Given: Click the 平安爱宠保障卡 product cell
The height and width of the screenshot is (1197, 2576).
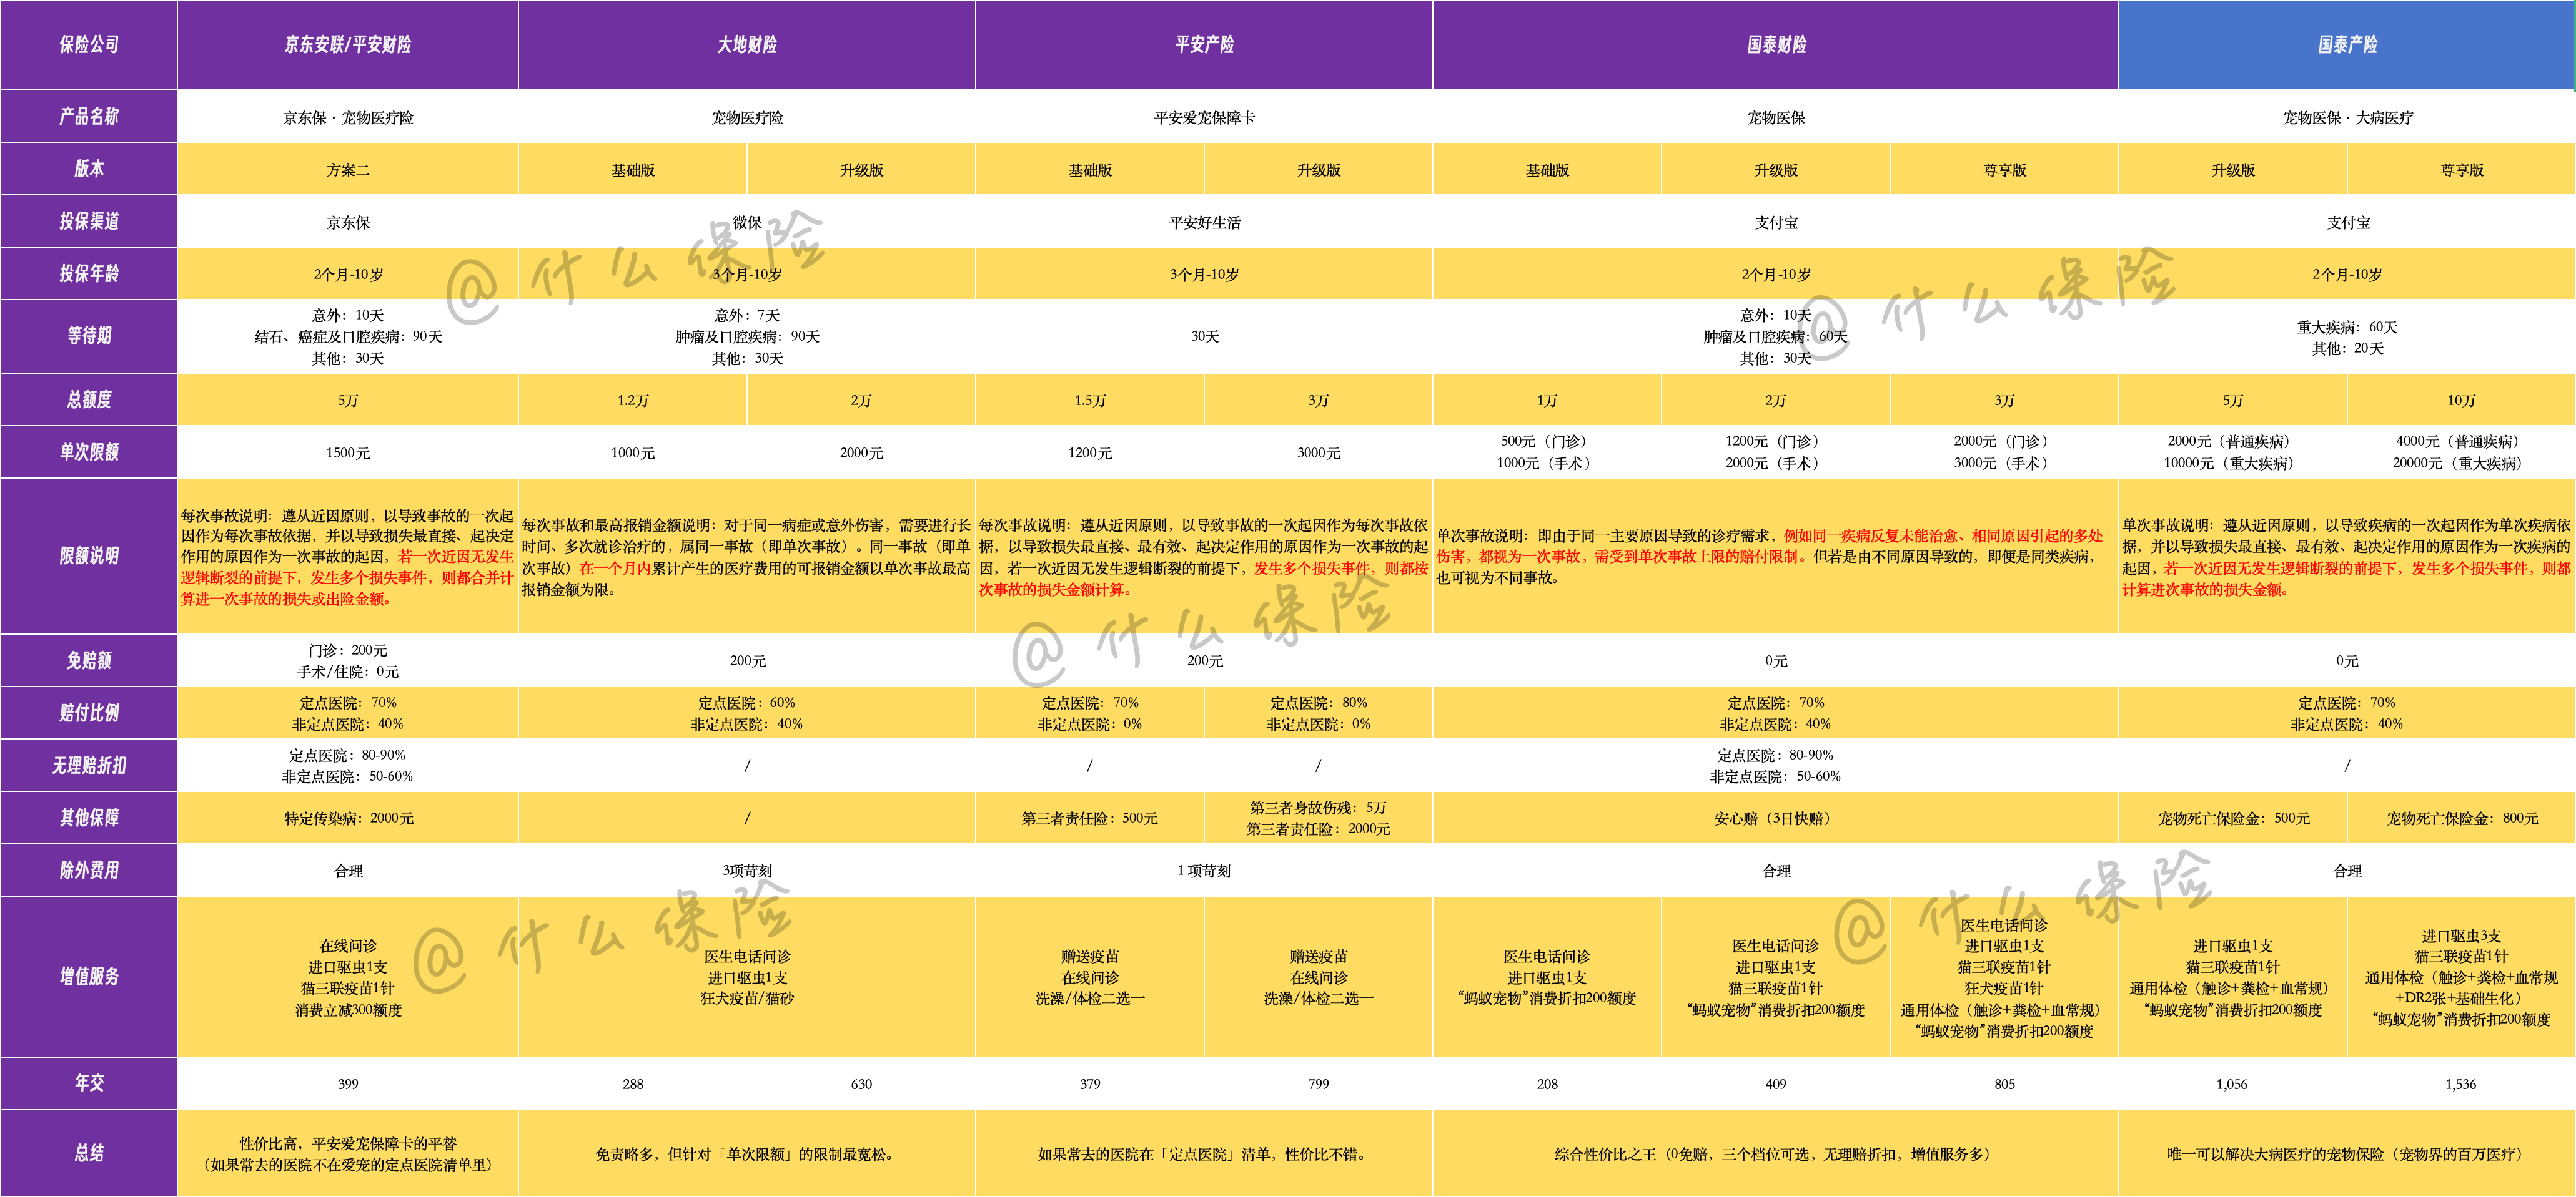Looking at the screenshot, I should click(x=1204, y=118).
